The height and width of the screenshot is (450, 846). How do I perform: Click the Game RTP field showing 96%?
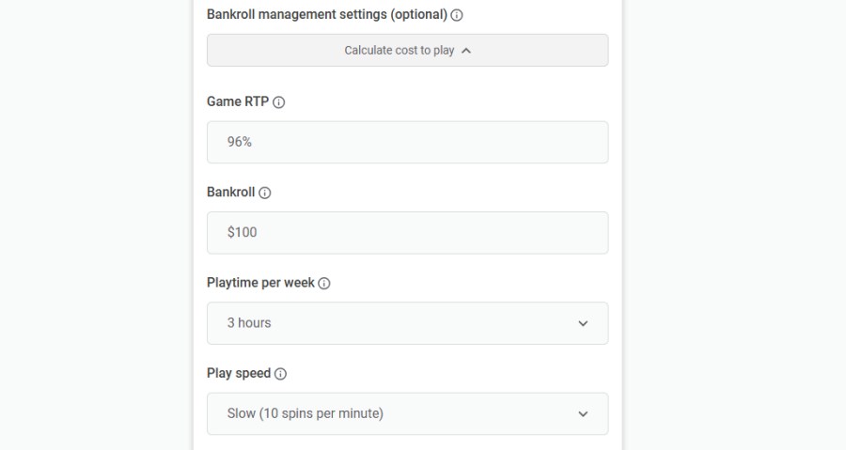click(407, 142)
